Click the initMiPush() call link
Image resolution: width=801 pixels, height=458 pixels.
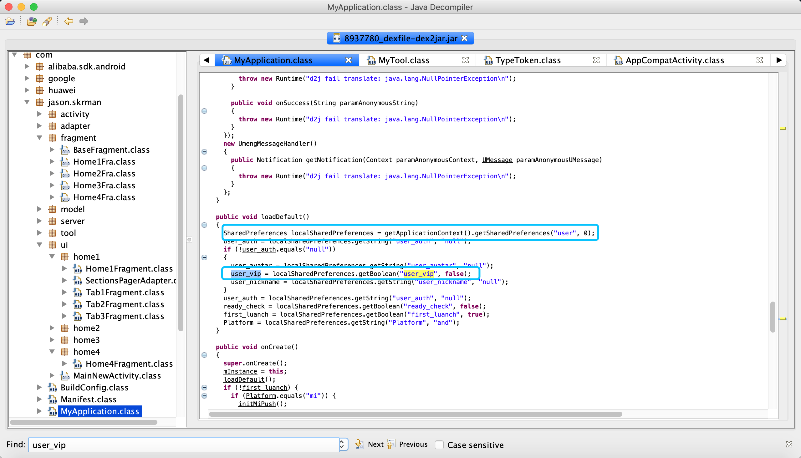click(x=257, y=404)
